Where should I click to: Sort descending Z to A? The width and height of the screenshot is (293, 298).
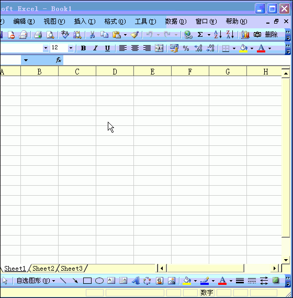230,35
